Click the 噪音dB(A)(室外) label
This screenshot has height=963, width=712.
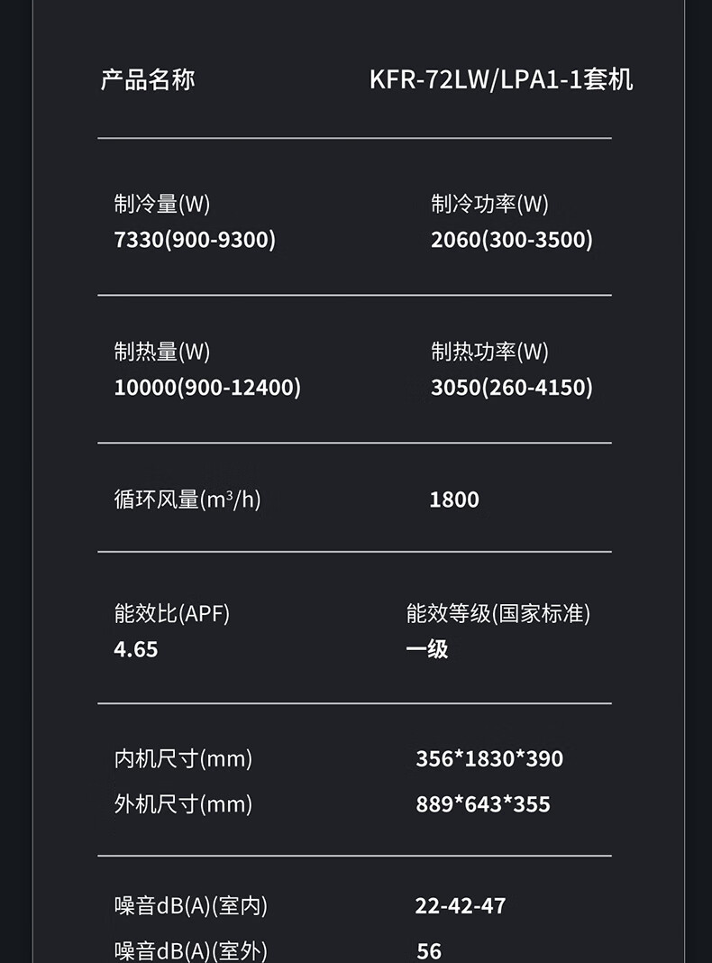point(191,950)
